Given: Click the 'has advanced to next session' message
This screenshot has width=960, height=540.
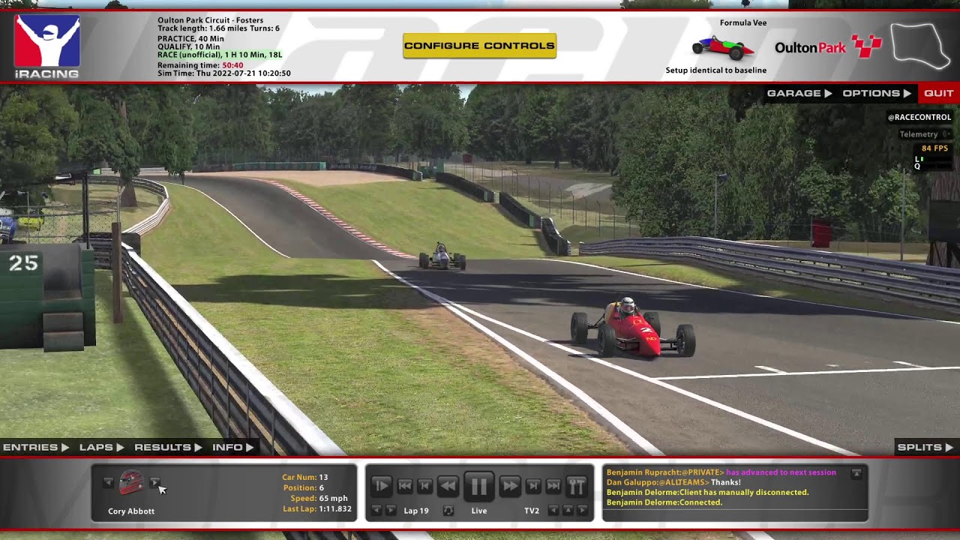Looking at the screenshot, I should click(x=781, y=472).
